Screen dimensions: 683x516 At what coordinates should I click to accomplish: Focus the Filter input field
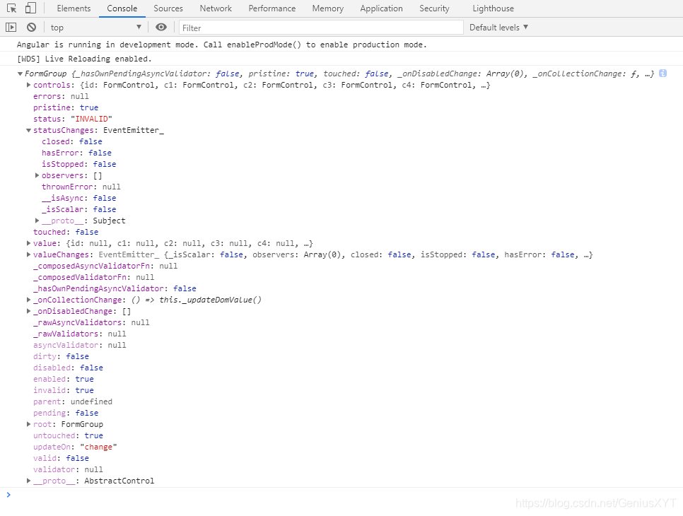click(321, 28)
